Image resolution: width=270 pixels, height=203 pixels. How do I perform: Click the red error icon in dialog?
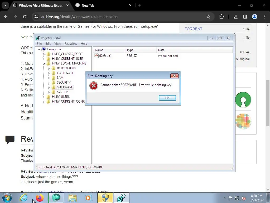[94, 86]
